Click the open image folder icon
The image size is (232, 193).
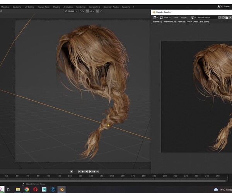click(x=227, y=18)
